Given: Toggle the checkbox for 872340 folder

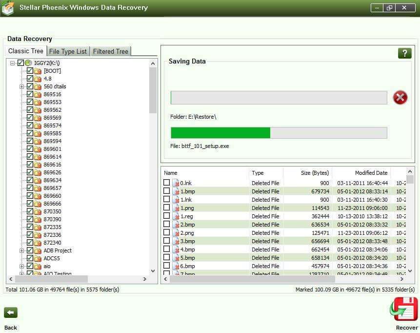Looking at the screenshot, I should pyautogui.click(x=30, y=243).
